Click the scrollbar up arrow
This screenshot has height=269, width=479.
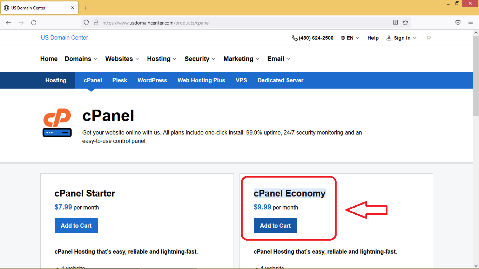[x=476, y=33]
